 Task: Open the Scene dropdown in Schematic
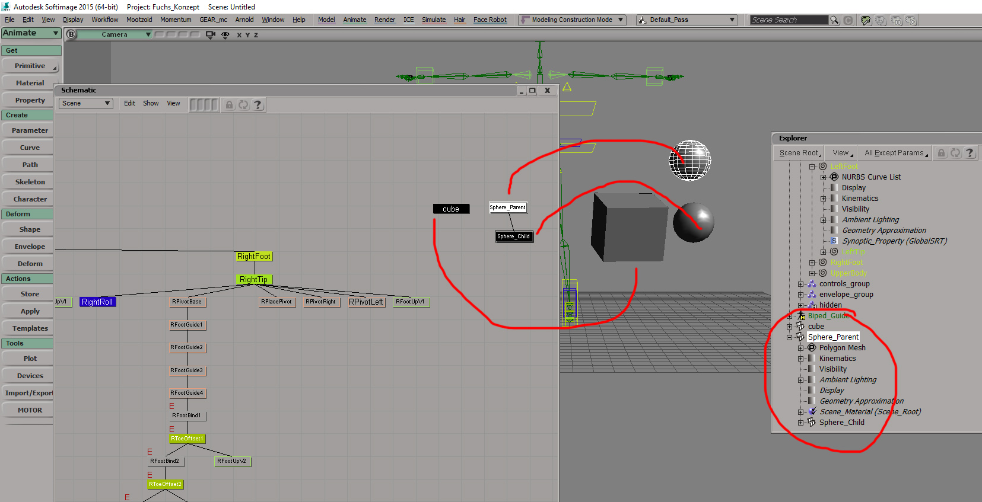tap(86, 103)
